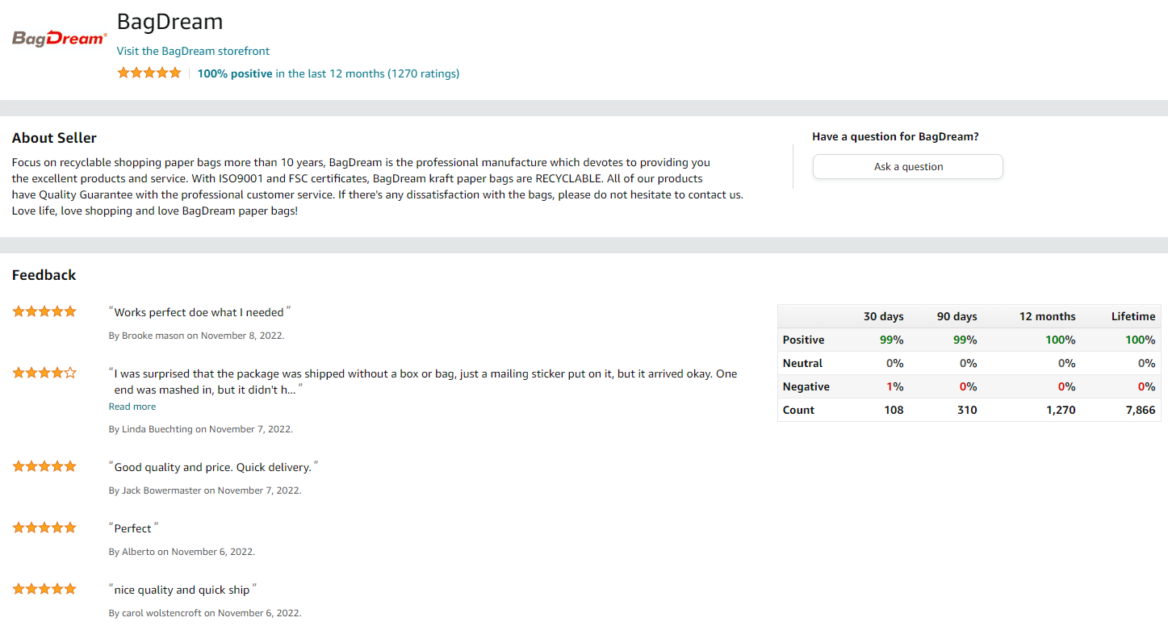The width and height of the screenshot is (1168, 630).
Task: Click star rating of carol wolstencroft's review
Action: 44,589
